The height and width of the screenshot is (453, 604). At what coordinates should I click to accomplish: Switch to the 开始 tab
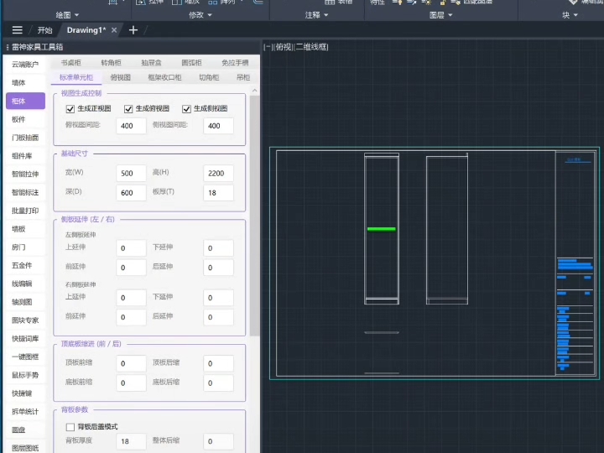click(x=44, y=30)
